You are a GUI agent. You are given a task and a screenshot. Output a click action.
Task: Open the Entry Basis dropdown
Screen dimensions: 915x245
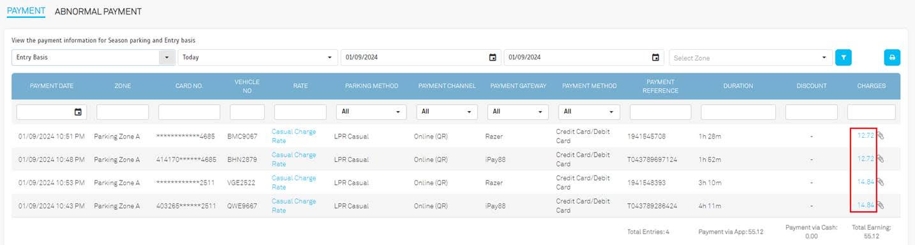93,57
